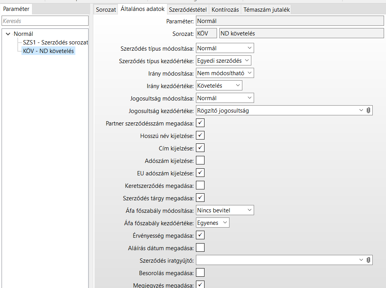Enable Aláírás dátum megadása checkbox

(200, 247)
